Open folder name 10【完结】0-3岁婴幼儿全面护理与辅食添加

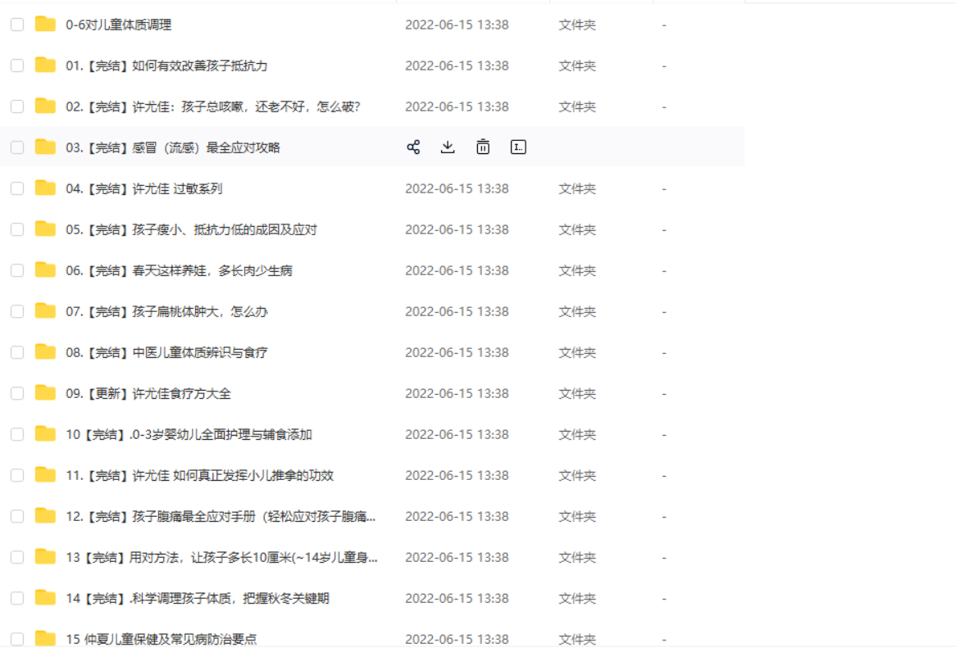[189, 434]
